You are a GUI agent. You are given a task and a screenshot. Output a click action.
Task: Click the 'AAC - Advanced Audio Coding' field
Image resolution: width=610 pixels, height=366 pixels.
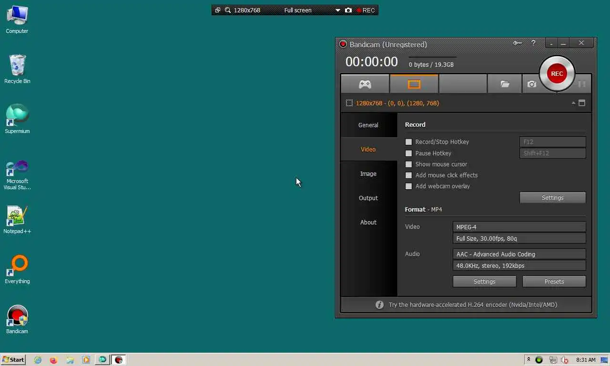(519, 254)
